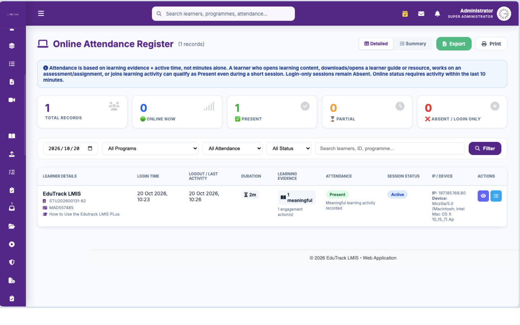520x325 pixels.
Task: Click learner ID STU202600131-82
Action: coord(68,201)
